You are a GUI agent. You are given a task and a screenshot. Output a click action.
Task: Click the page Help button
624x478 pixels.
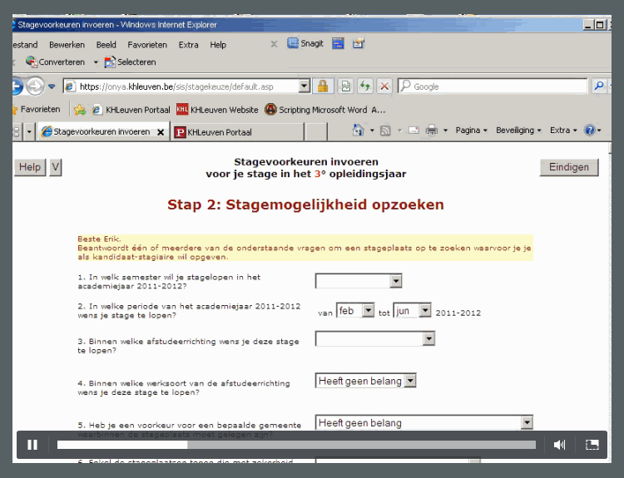click(x=30, y=167)
